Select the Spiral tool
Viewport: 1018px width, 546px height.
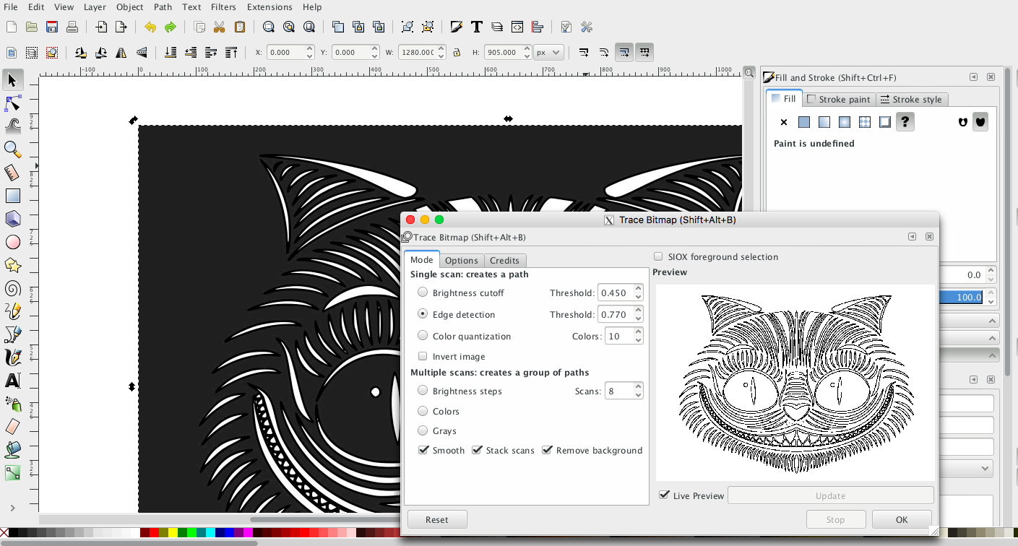point(12,289)
